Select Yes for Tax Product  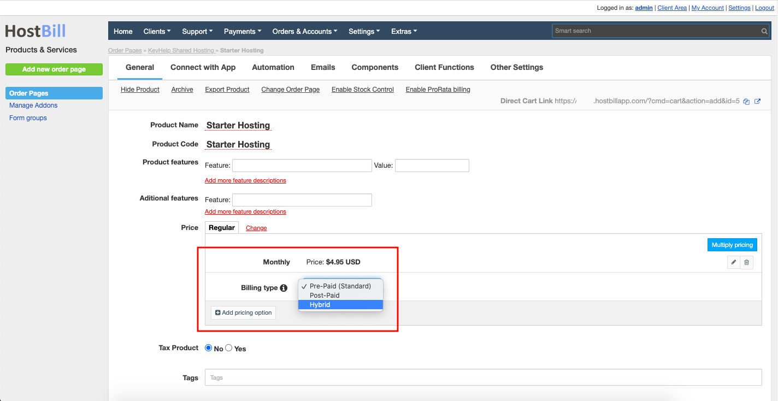click(228, 348)
